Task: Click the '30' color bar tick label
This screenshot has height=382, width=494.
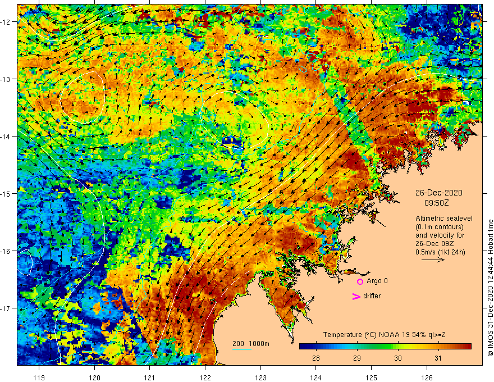Action: point(398,358)
